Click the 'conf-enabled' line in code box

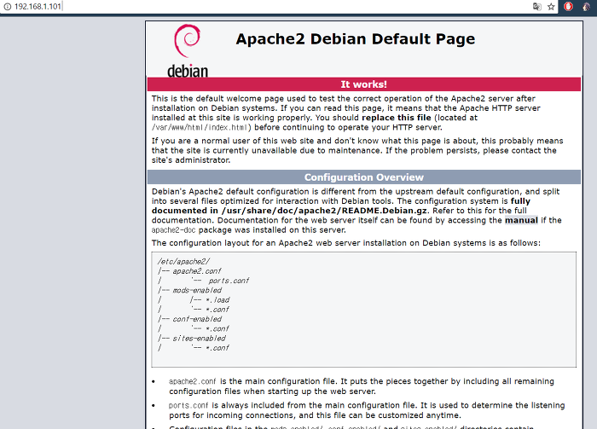pos(197,319)
